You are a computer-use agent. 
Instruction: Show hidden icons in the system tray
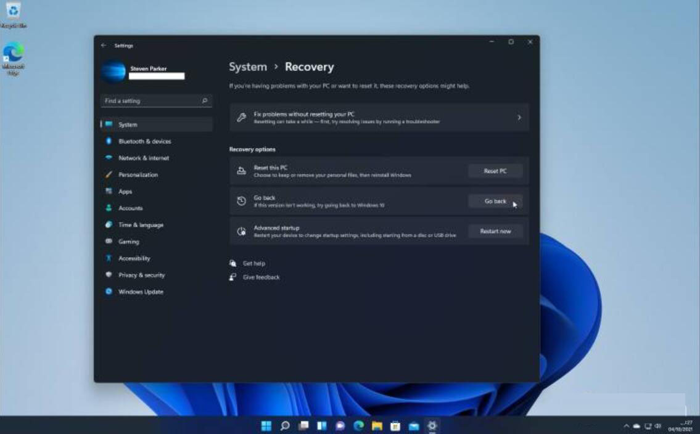(627, 425)
